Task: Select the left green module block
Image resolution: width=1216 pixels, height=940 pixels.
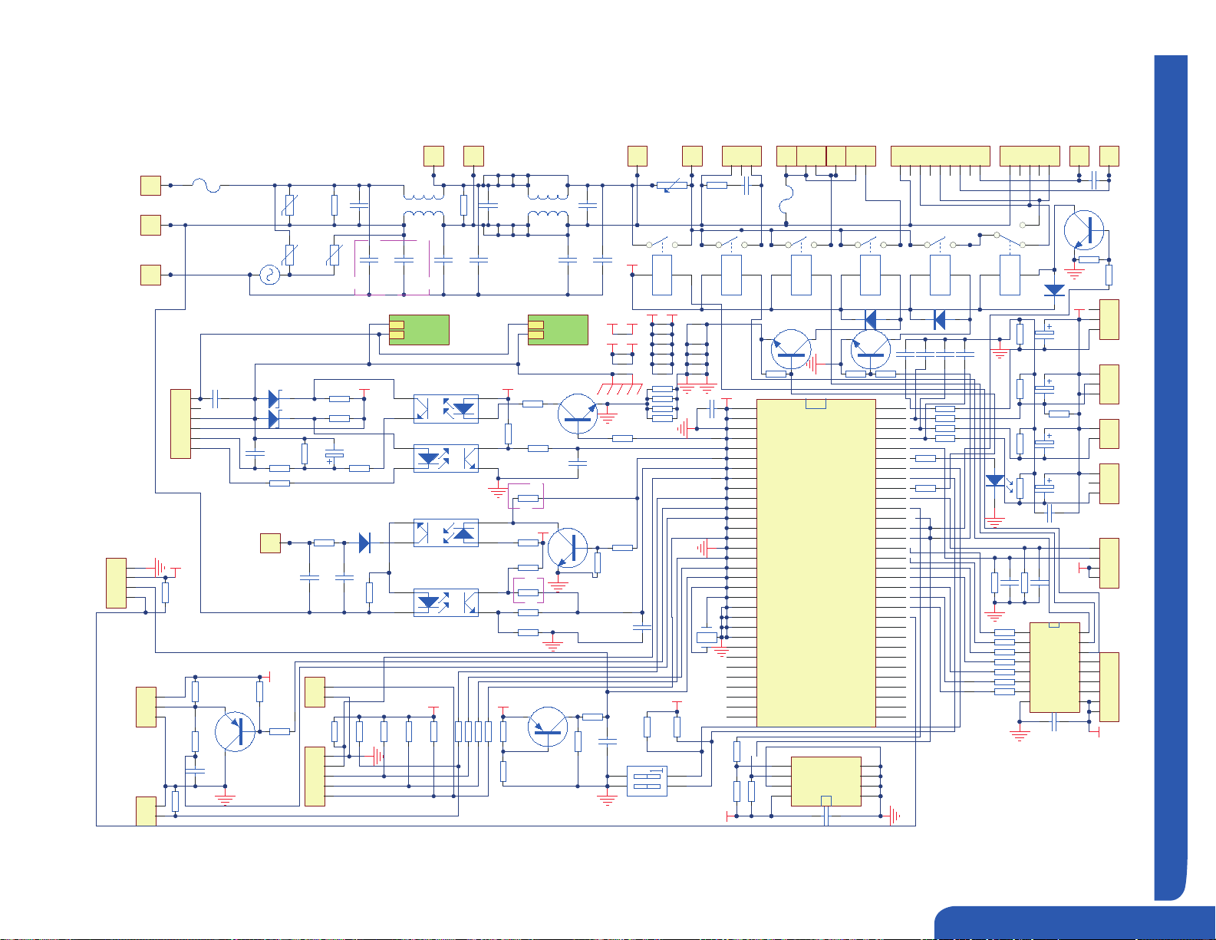Action: coord(419,330)
